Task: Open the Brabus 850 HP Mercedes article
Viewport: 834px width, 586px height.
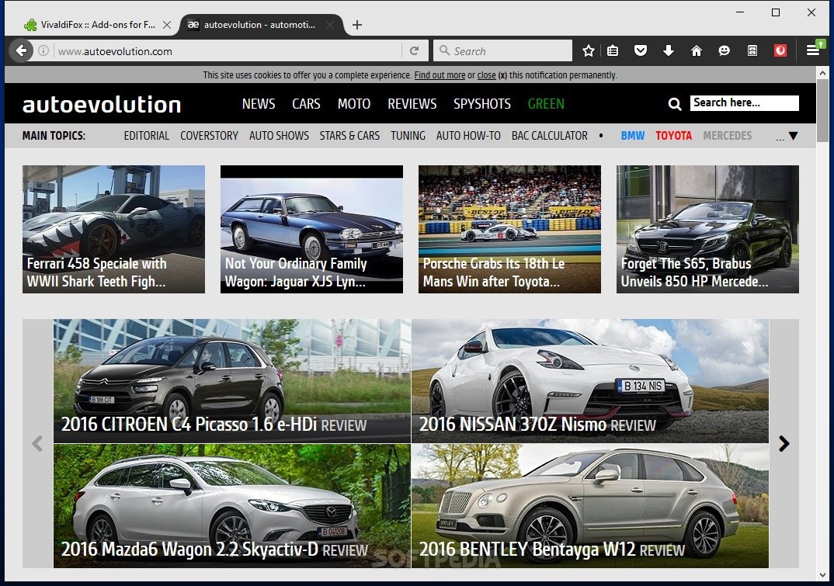Action: [707, 229]
